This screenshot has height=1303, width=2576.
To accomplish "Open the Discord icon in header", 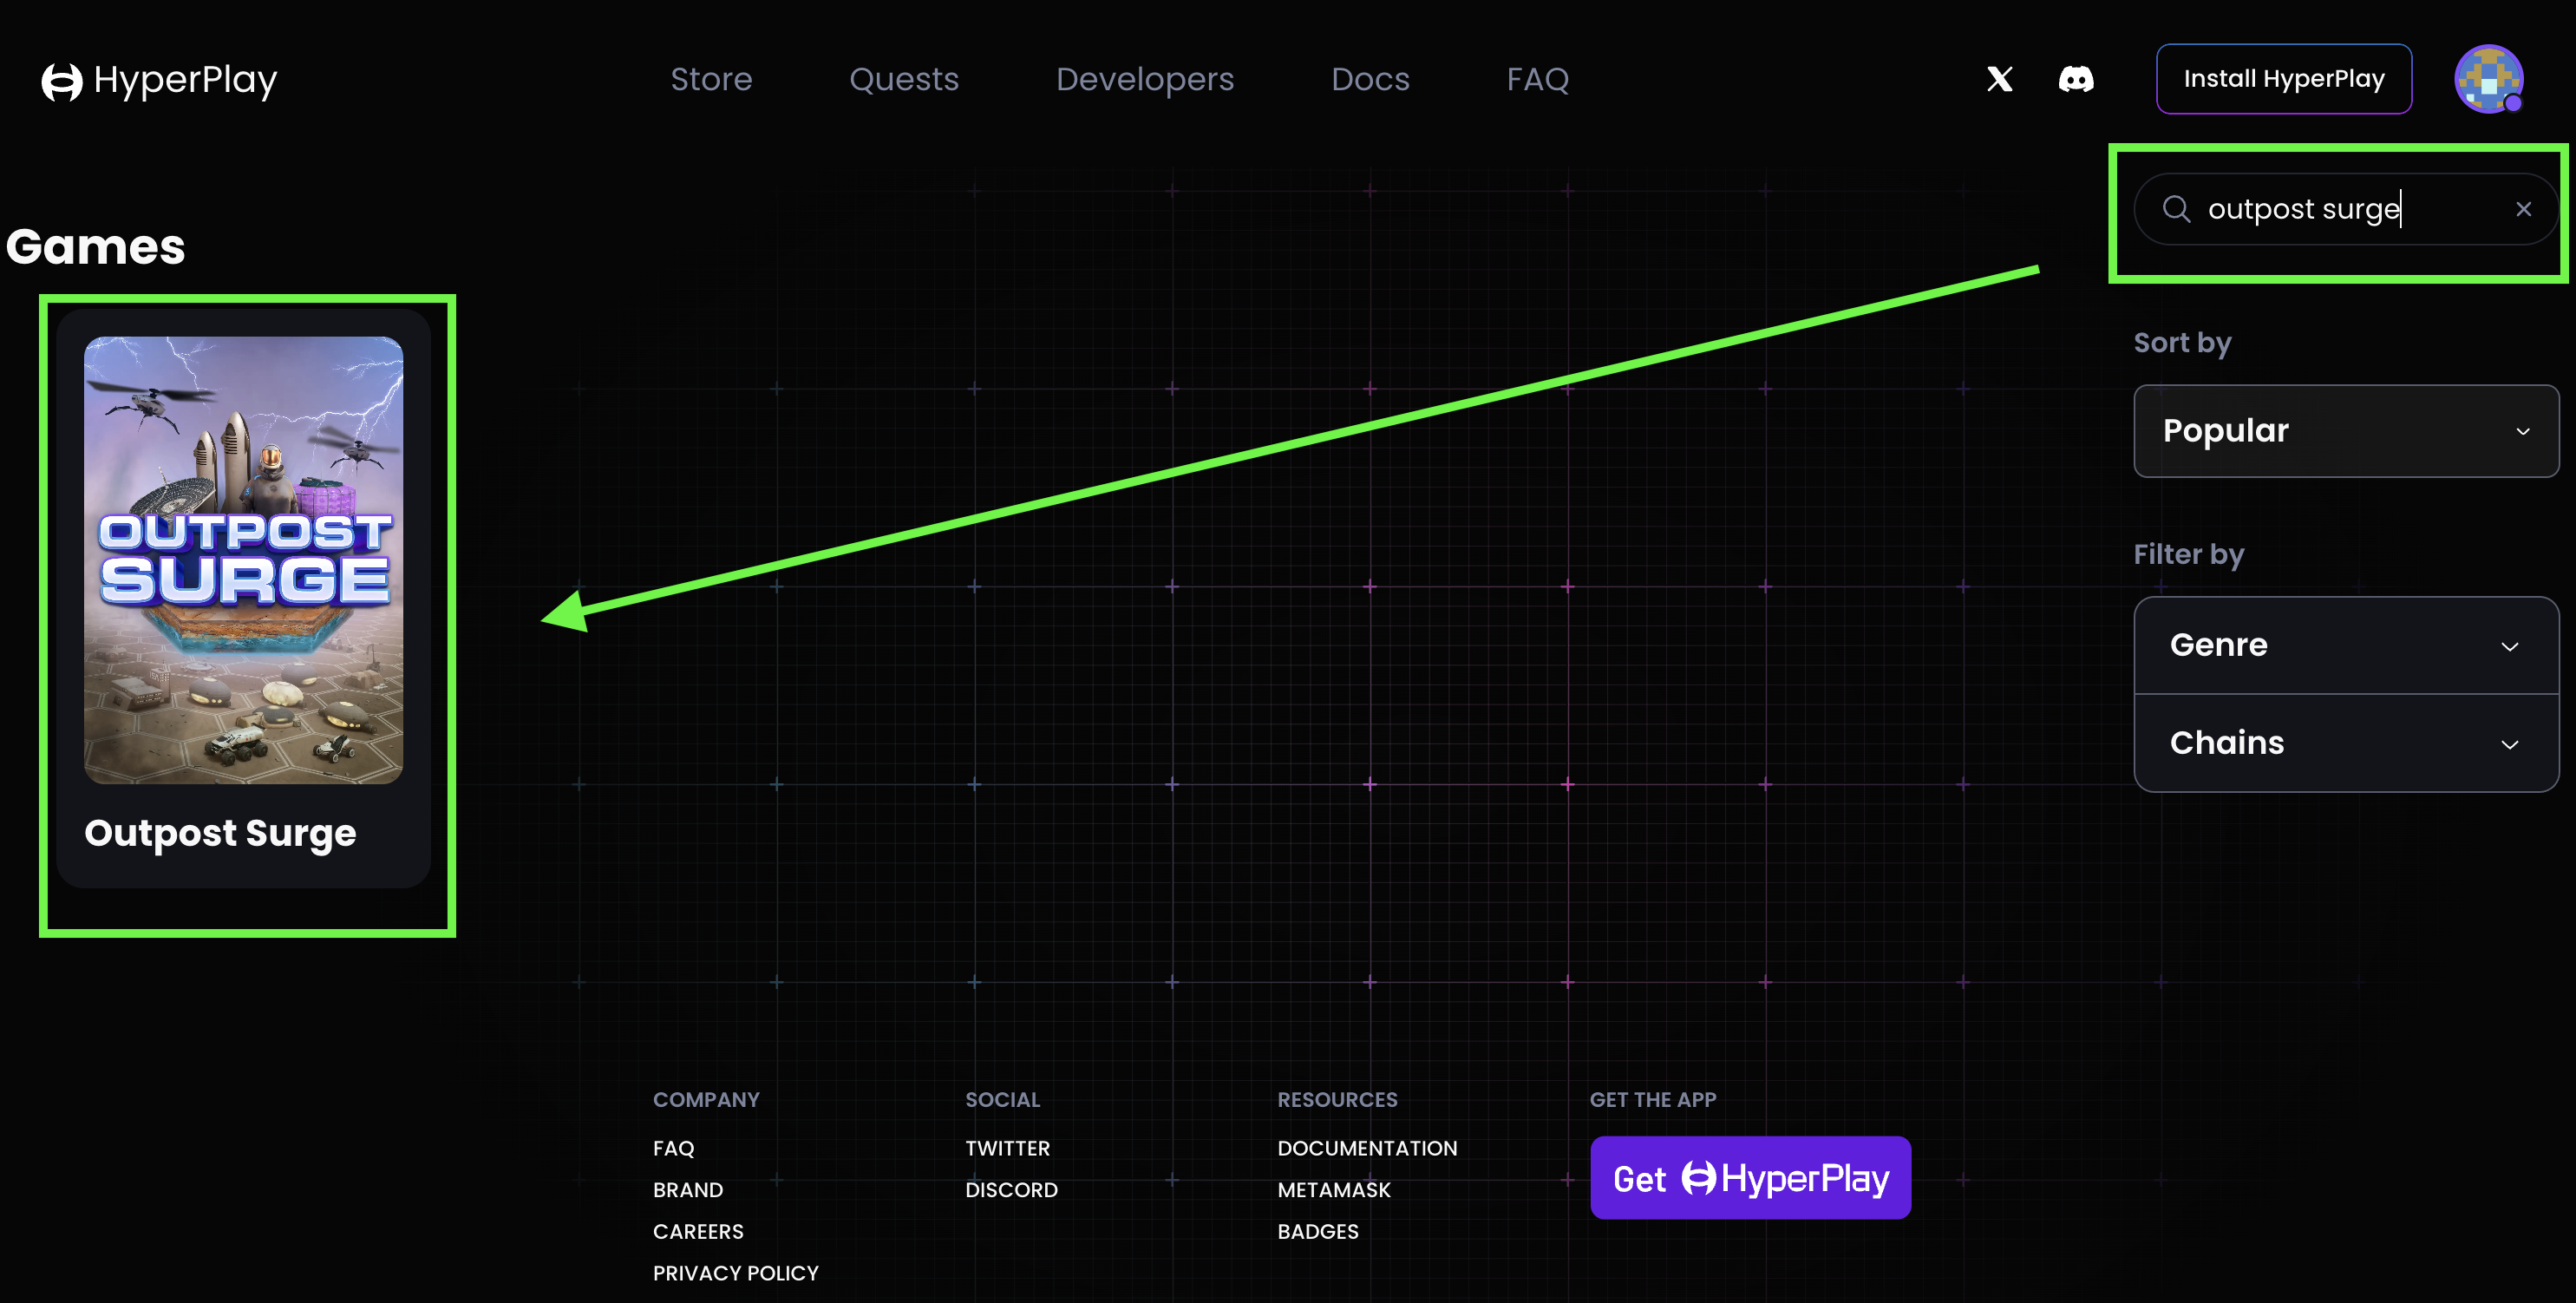I will (2076, 79).
